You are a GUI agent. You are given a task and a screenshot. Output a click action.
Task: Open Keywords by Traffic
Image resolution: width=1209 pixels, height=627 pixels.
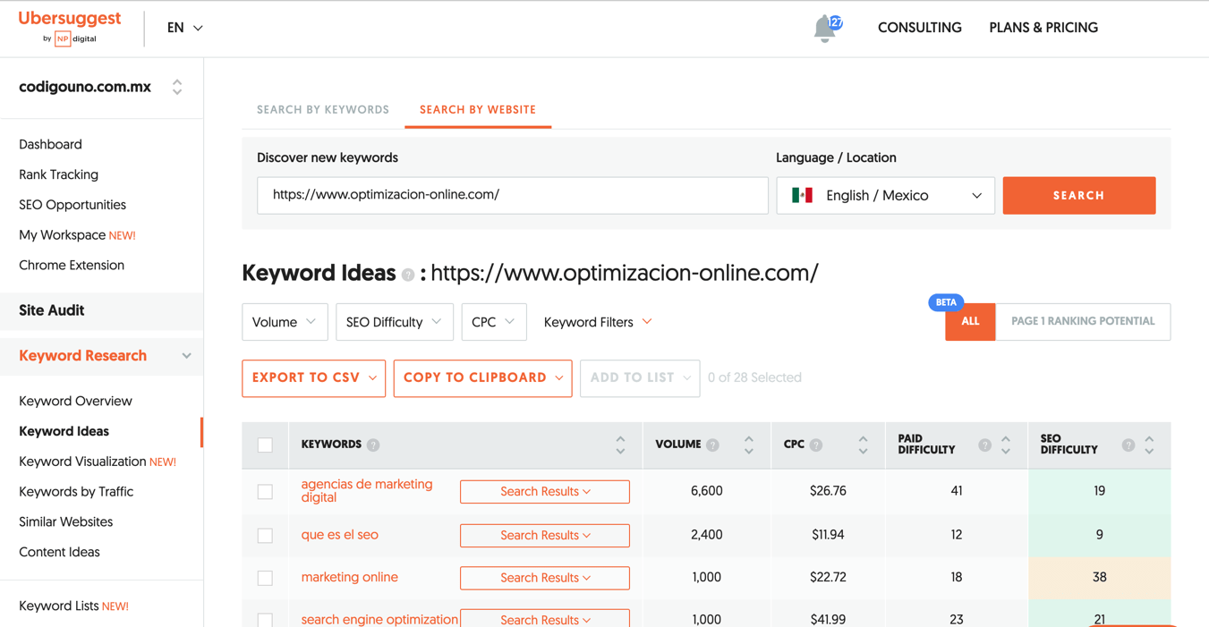pyautogui.click(x=76, y=492)
